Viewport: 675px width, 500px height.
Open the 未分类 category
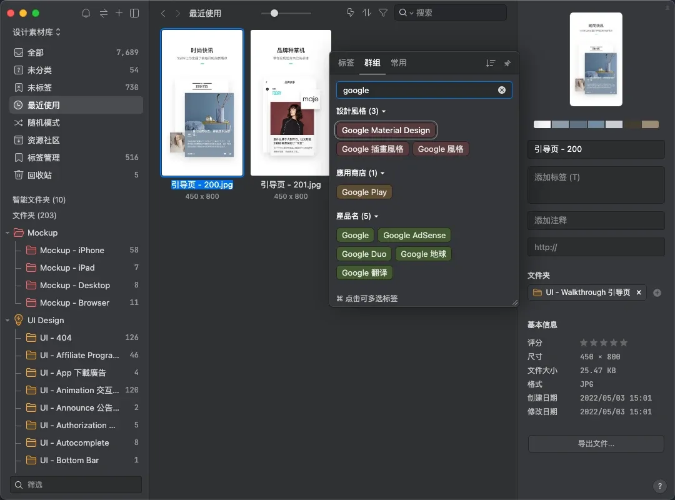tap(76, 70)
